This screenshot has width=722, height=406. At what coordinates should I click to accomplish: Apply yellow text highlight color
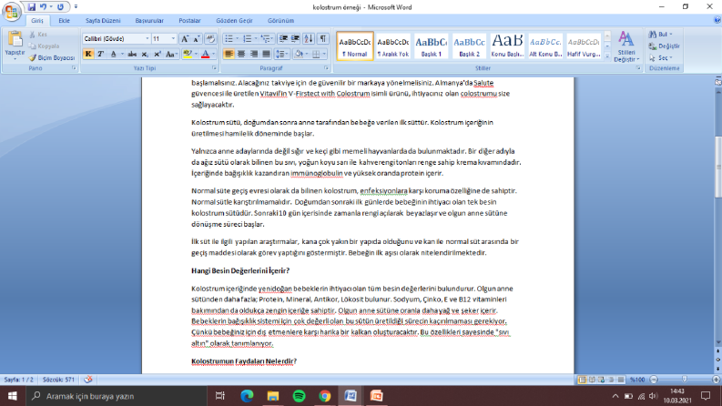[188, 55]
